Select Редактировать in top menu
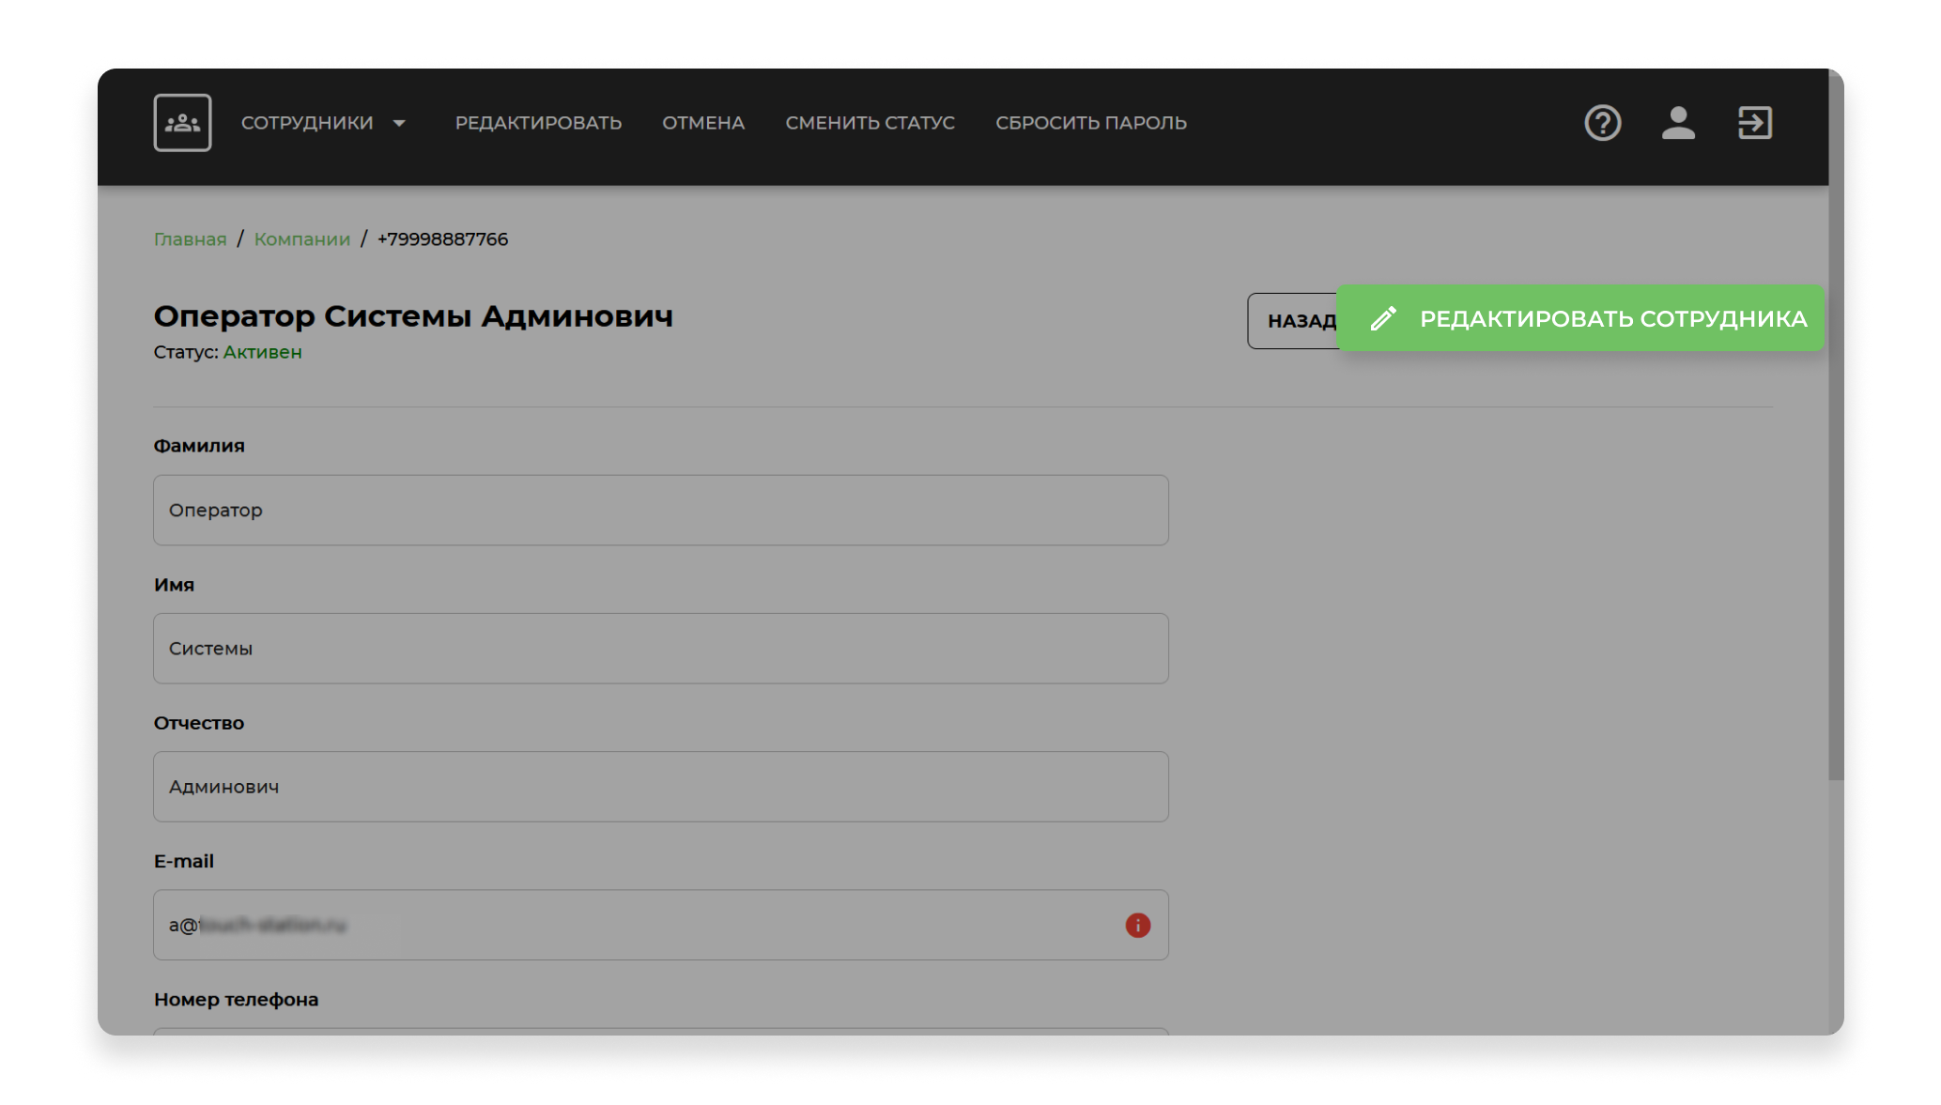The width and height of the screenshot is (1941, 1105). coord(538,123)
